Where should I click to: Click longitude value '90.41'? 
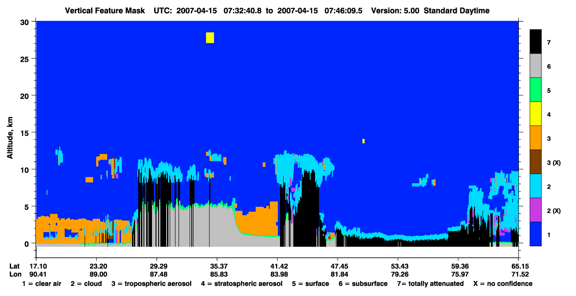click(36, 274)
